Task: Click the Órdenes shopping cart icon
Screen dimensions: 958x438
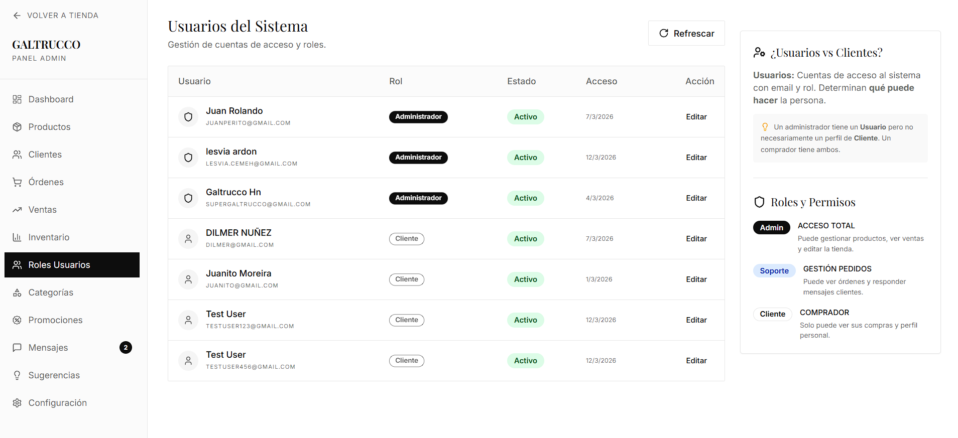Action: point(17,182)
